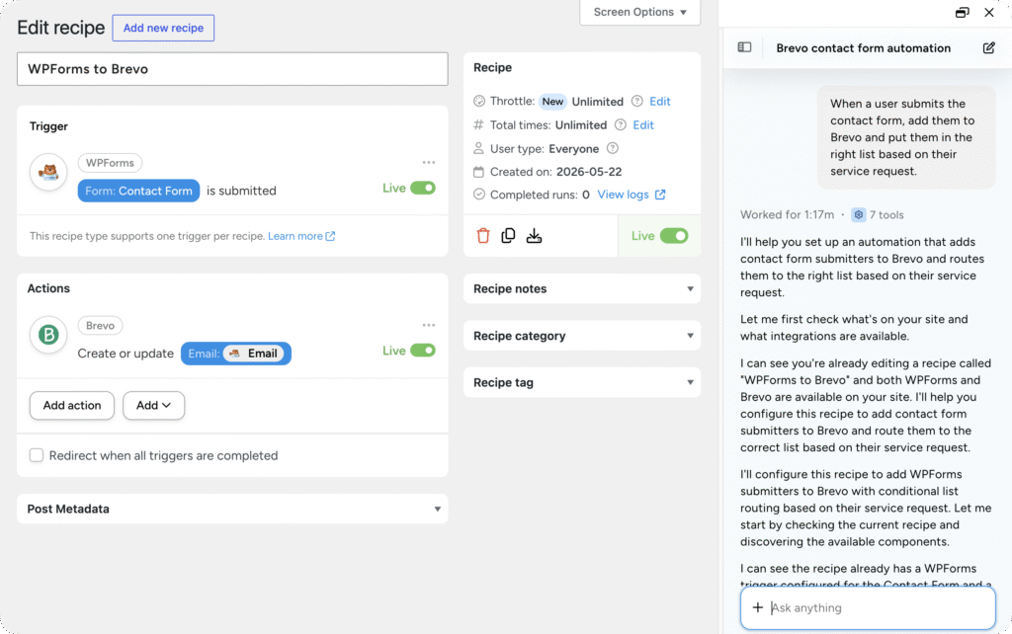Duplicate the recipe with the copy icon
The height and width of the screenshot is (634, 1012).
(x=508, y=235)
